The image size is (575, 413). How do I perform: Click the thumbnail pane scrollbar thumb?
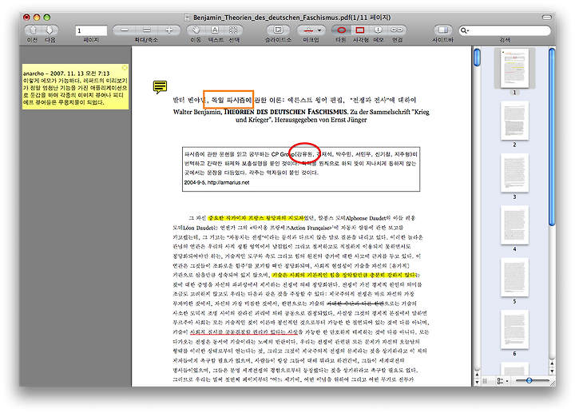[552, 137]
